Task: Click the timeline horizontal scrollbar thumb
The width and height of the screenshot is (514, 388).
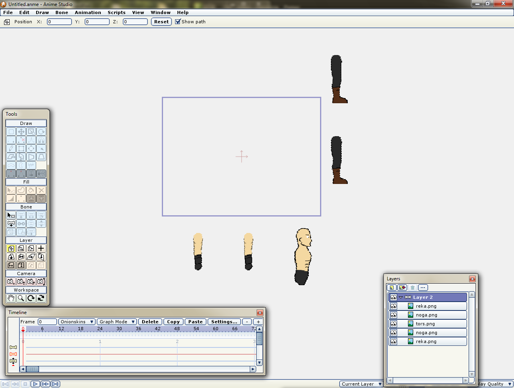Action: coord(33,369)
